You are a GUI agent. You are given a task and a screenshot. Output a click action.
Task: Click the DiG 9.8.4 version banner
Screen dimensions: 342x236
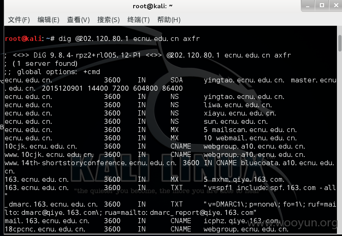click(x=147, y=55)
